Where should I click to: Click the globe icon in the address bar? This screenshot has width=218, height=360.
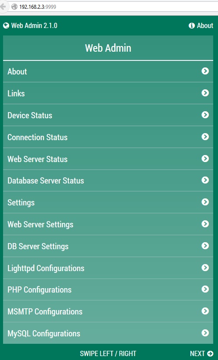[14, 7]
